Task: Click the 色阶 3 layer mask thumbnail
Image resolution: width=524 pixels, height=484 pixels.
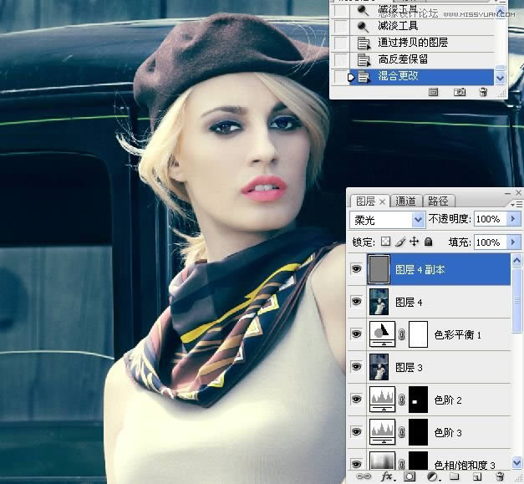Action: point(418,432)
